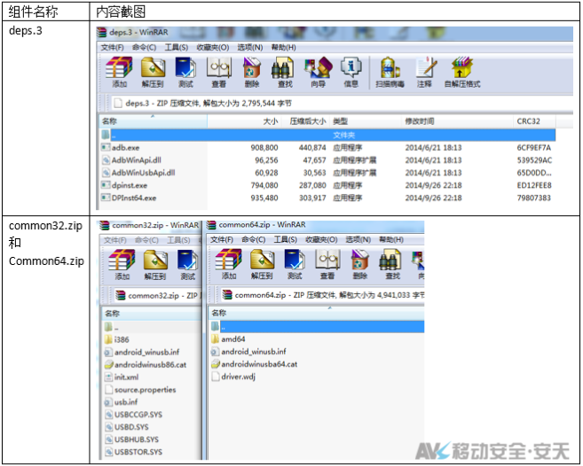Click View icon in deps.3 window
Image resolution: width=583 pixels, height=466 pixels.
point(218,72)
